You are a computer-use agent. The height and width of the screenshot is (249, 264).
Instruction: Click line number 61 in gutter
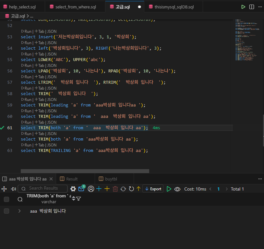tap(10, 128)
